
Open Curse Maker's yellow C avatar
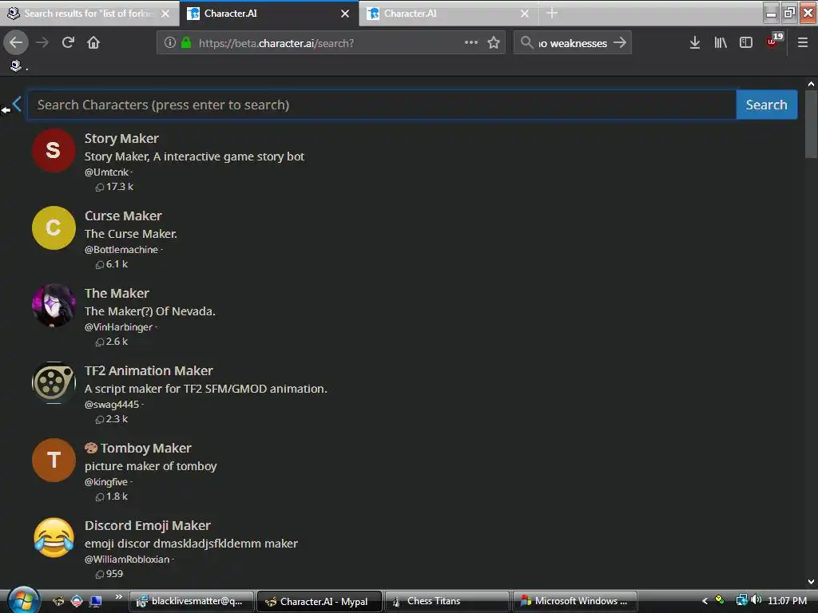click(x=54, y=227)
